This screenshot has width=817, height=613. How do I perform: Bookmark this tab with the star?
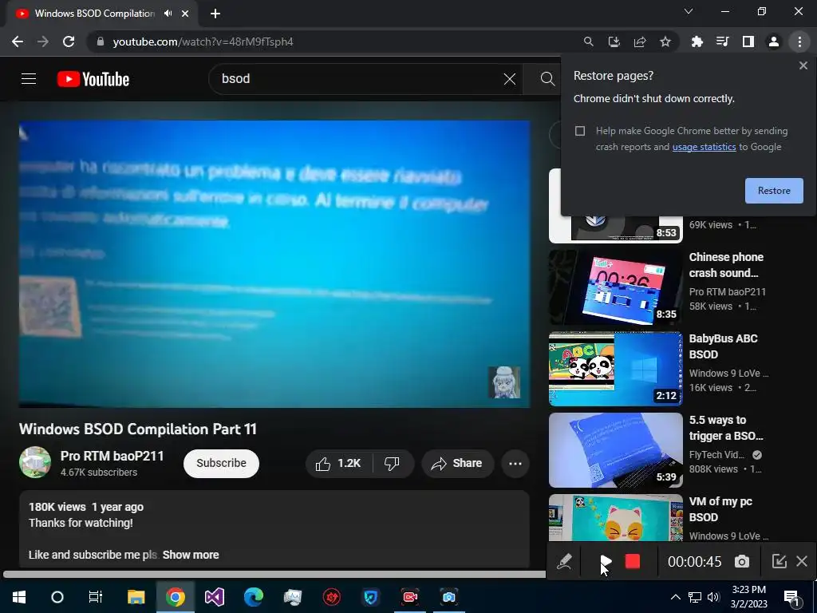pos(665,42)
